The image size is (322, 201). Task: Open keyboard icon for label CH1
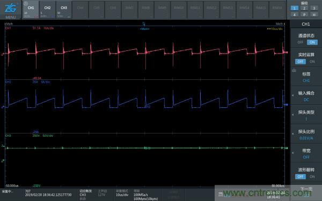pos(294,71)
